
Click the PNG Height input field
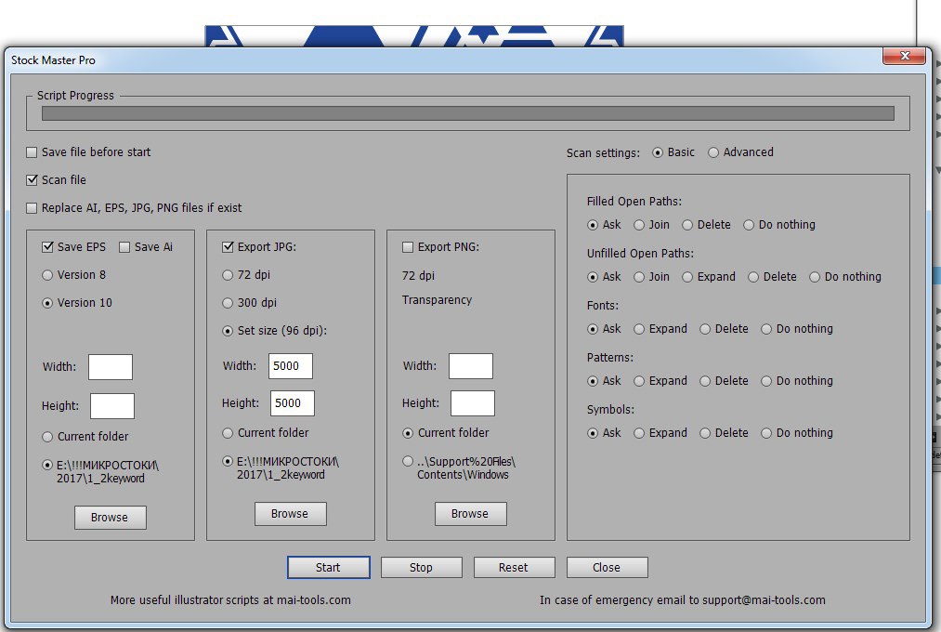coord(473,403)
